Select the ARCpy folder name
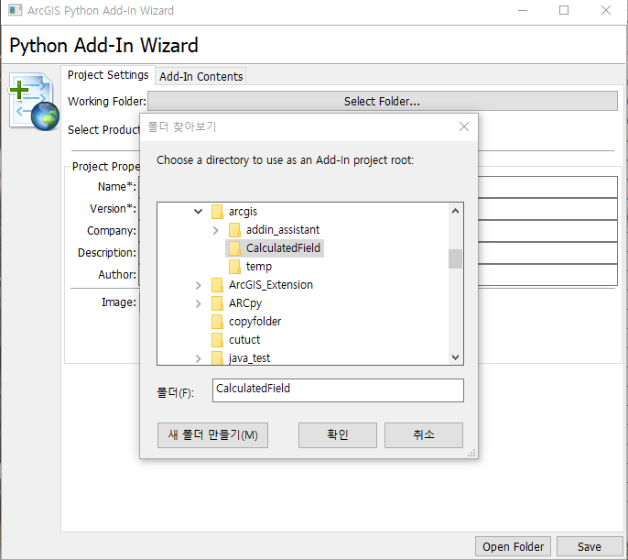Viewport: 628px width, 560px height. pyautogui.click(x=245, y=303)
